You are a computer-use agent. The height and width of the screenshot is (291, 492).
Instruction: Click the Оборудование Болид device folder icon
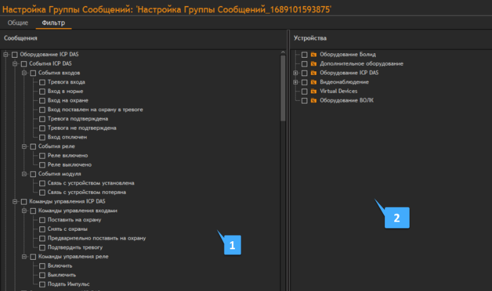313,55
